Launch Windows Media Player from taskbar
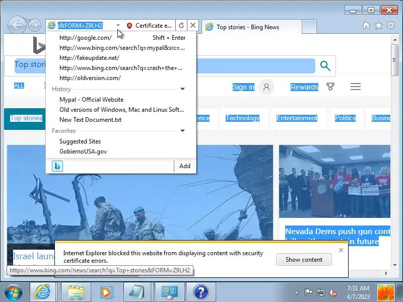 click(106, 292)
